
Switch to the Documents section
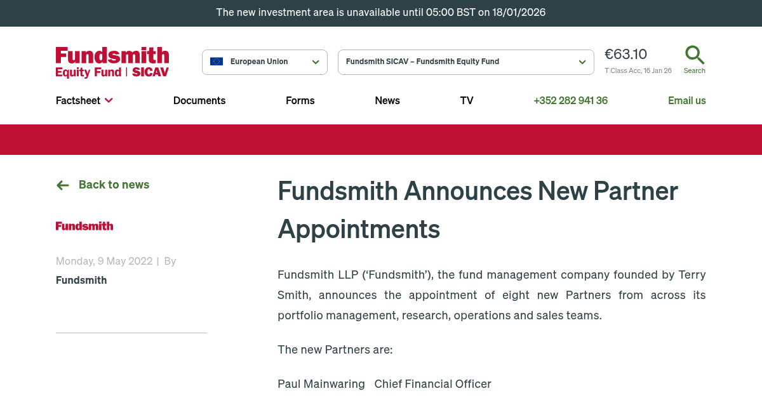click(x=199, y=100)
